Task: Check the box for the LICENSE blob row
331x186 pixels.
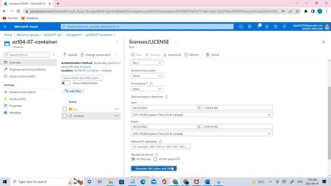Action: [x=65, y=116]
